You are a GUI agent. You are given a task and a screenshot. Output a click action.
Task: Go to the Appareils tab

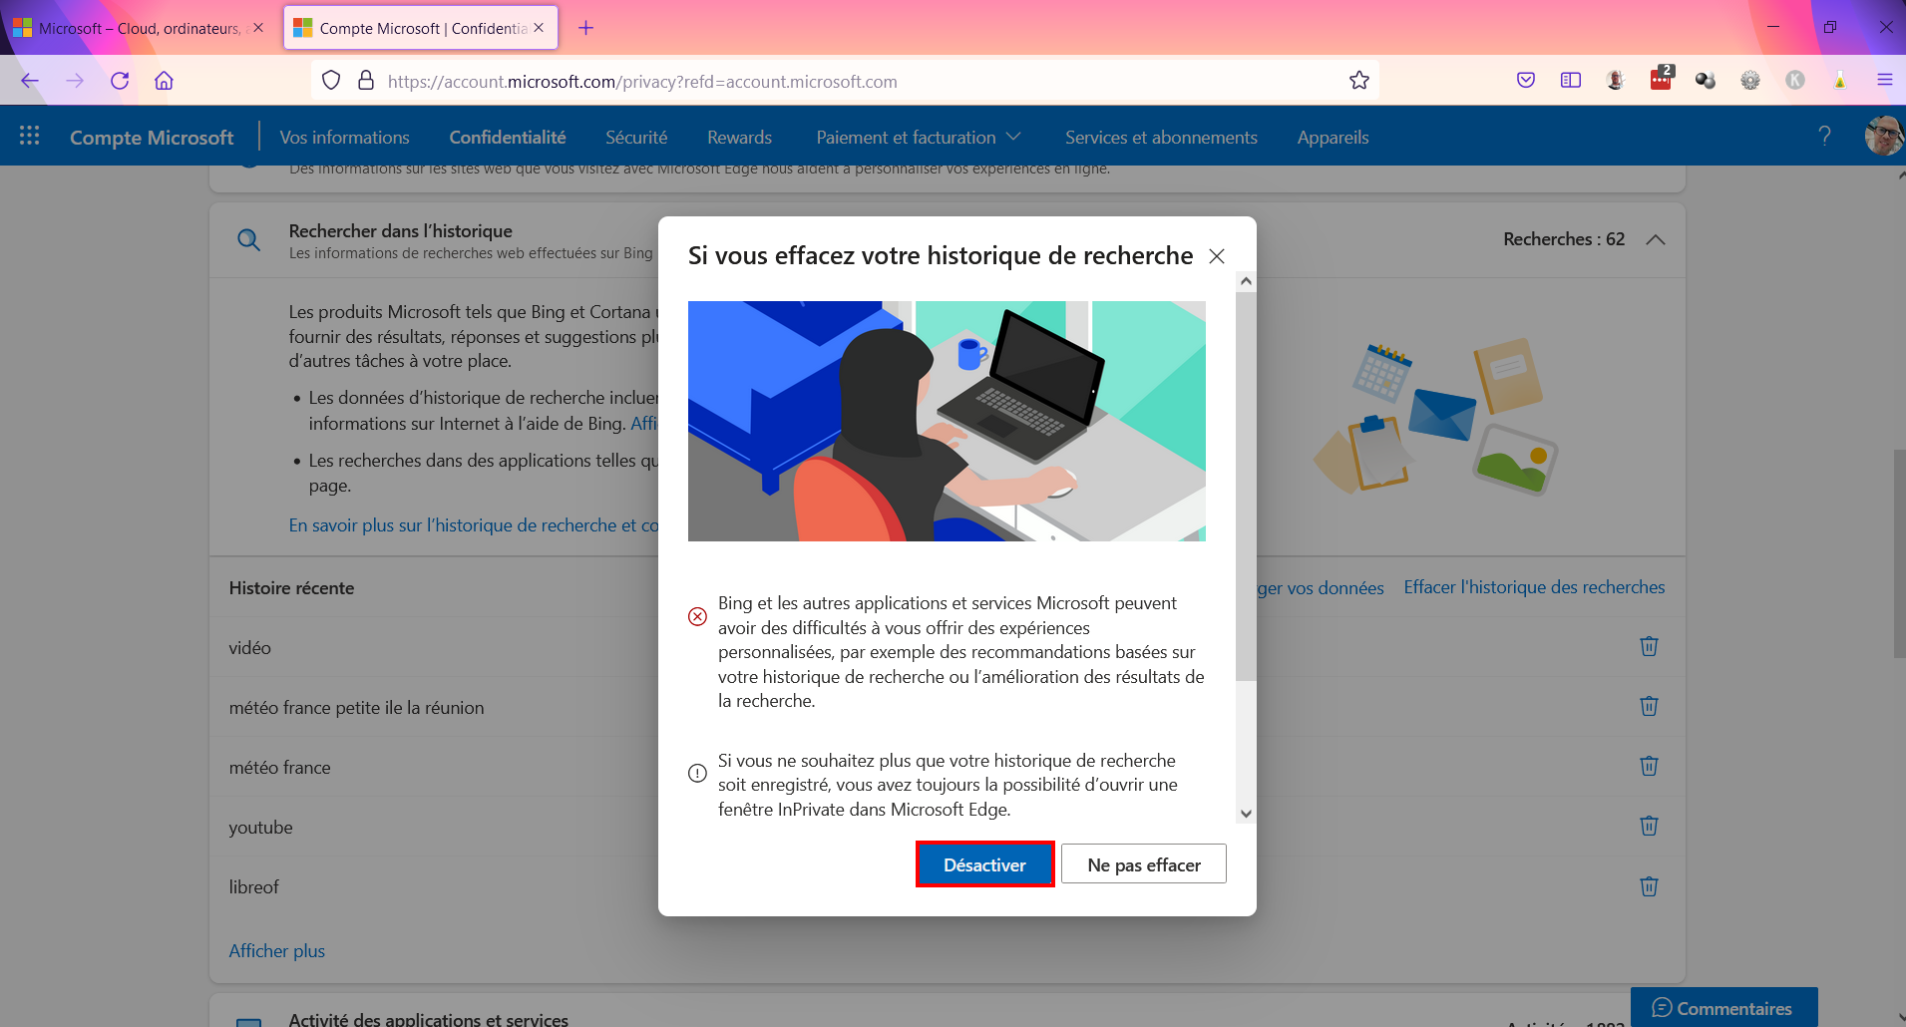1333,138
